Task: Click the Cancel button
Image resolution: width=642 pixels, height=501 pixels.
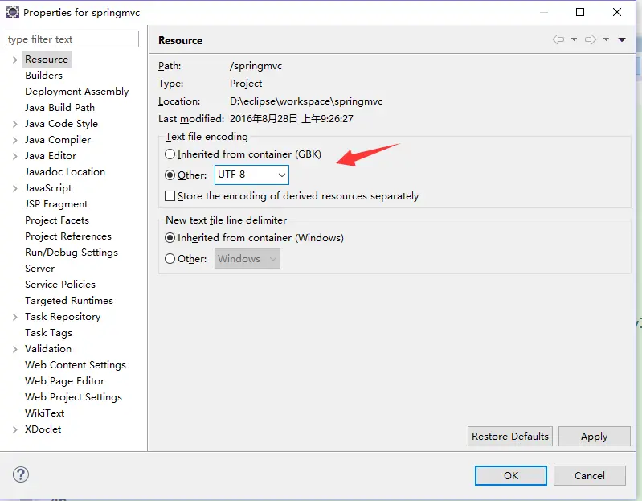Action: click(x=590, y=475)
